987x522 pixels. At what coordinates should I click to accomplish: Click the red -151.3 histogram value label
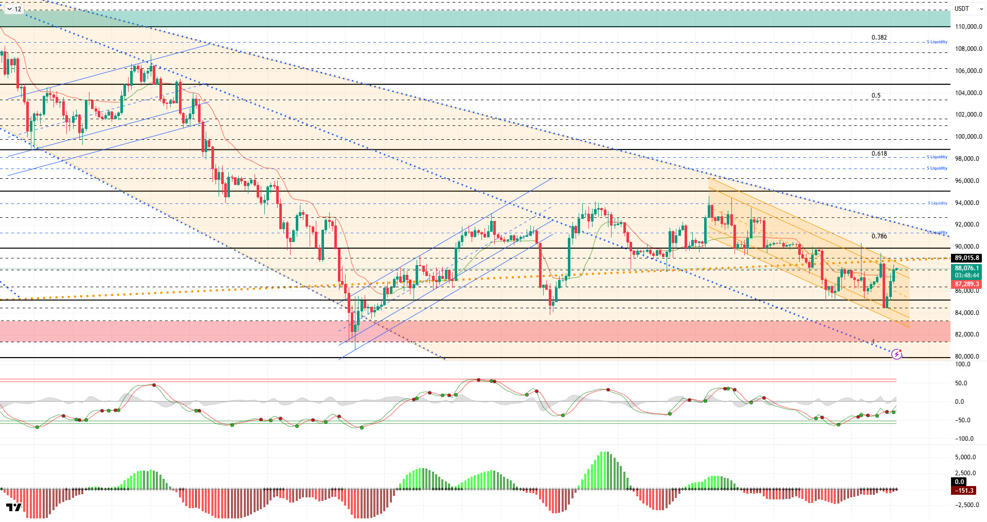[x=964, y=490]
